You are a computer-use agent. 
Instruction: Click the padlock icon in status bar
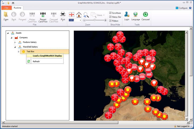[175, 126]
